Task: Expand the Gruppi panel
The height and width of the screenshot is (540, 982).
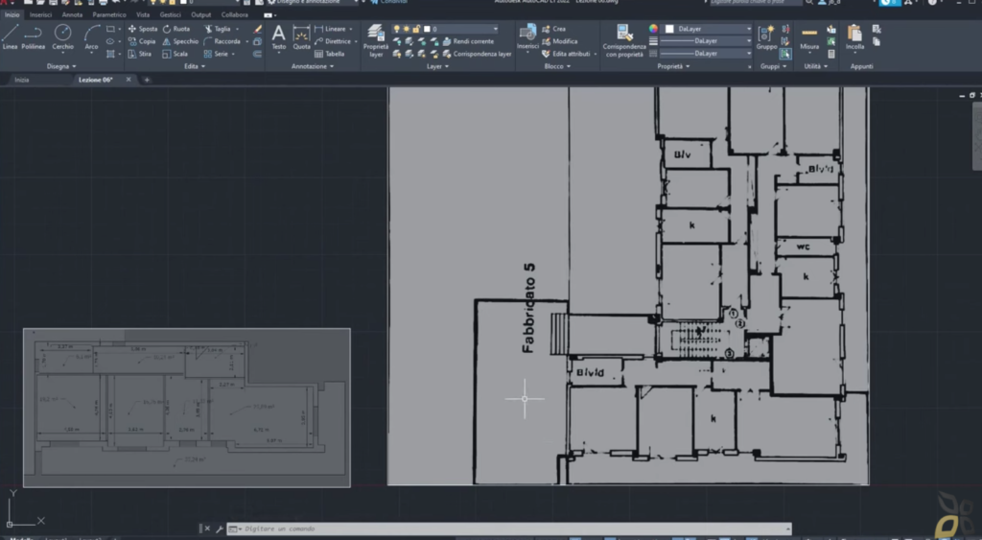Action: (x=773, y=66)
